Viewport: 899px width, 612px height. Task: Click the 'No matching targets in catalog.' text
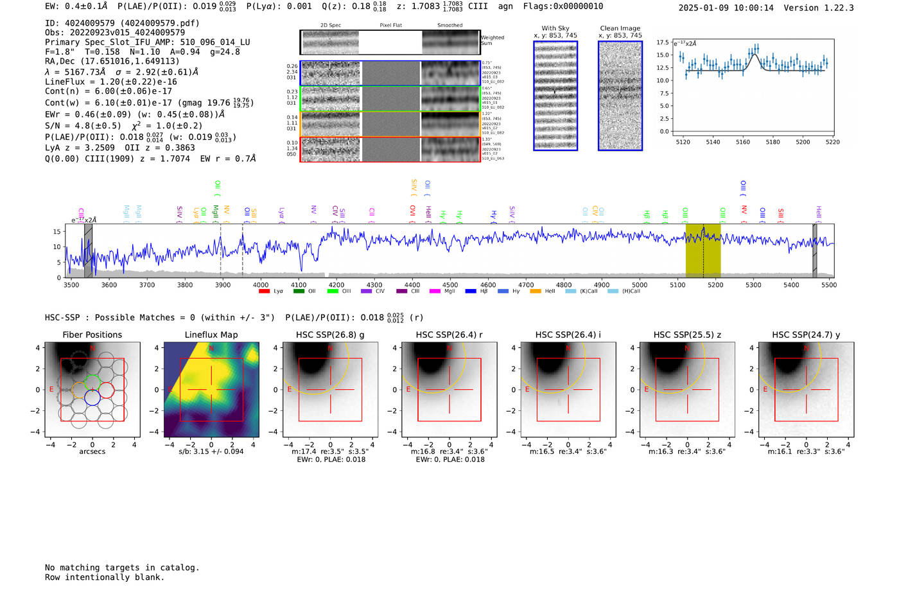pyautogui.click(x=122, y=568)
